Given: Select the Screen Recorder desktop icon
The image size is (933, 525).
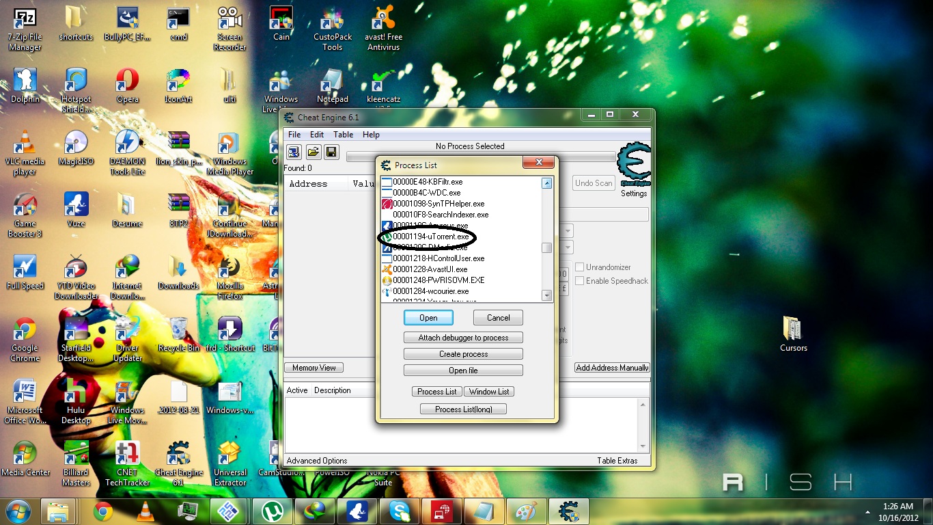Looking at the screenshot, I should click(x=229, y=30).
